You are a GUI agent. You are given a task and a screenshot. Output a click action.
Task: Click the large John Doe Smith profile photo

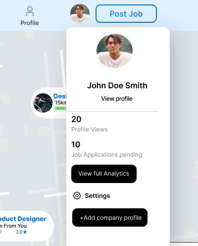coord(114,51)
